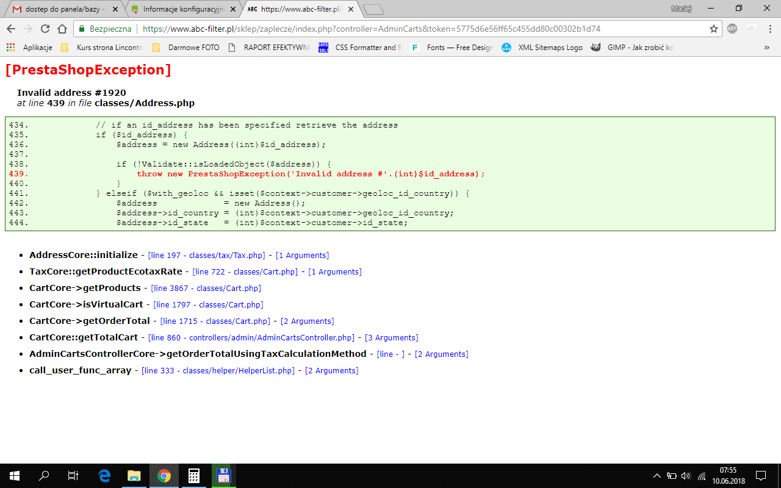The image size is (781, 488).
Task: Launch Edge from the taskbar
Action: point(104,476)
